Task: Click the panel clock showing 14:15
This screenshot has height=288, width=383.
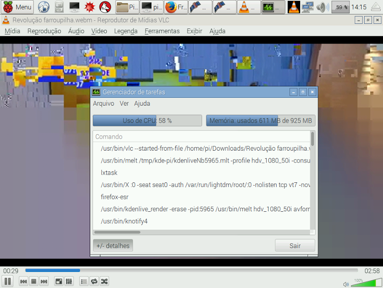Action: 359,7
